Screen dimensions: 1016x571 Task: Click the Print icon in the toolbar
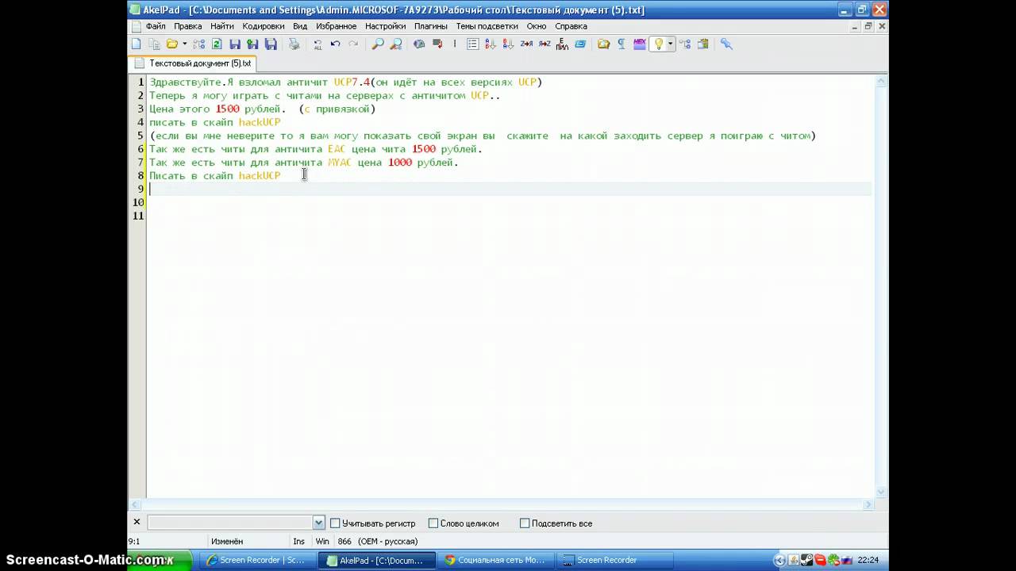pyautogui.click(x=294, y=44)
